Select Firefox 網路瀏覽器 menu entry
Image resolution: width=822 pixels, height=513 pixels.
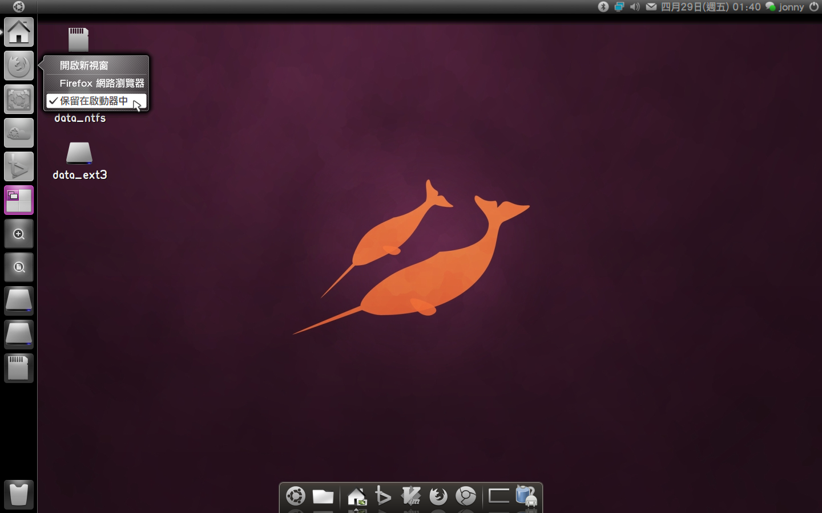[96, 83]
